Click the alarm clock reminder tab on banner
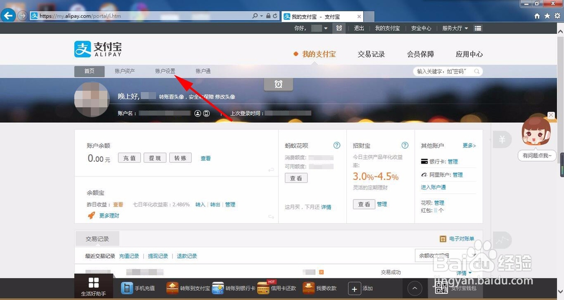The image size is (564, 300). (x=279, y=84)
